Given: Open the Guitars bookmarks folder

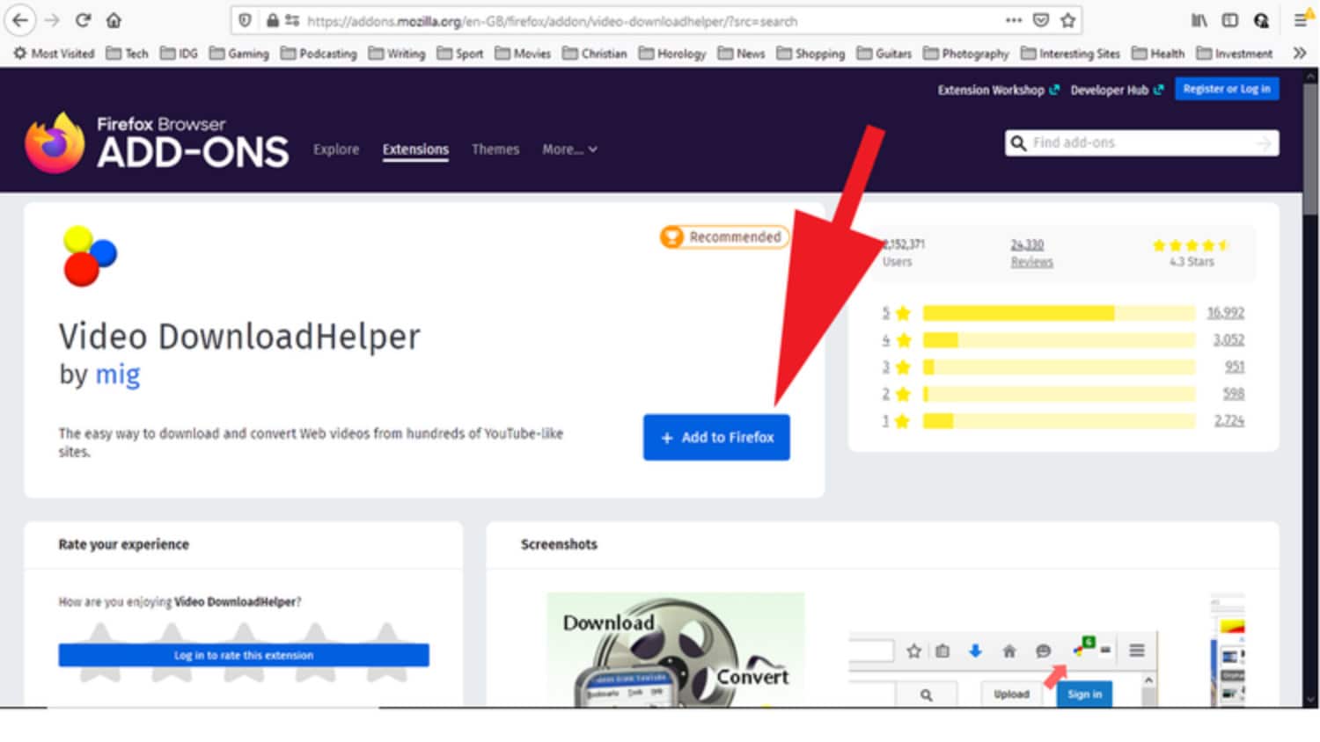Looking at the screenshot, I should coord(884,54).
